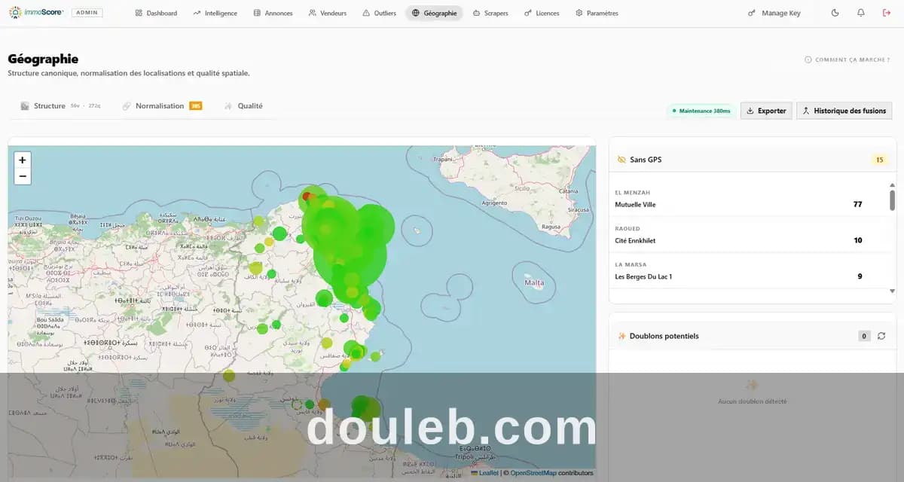Select the Géographie nav item
This screenshot has width=904, height=482.
click(x=434, y=13)
